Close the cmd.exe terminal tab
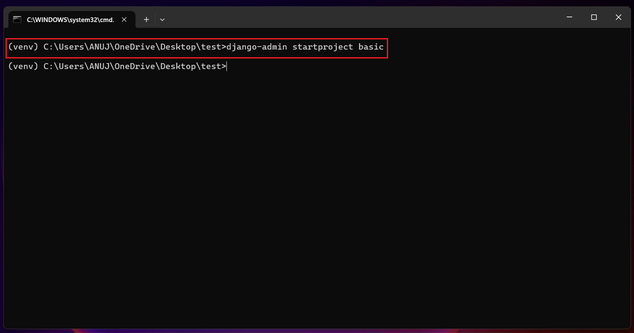The image size is (634, 333). point(124,19)
